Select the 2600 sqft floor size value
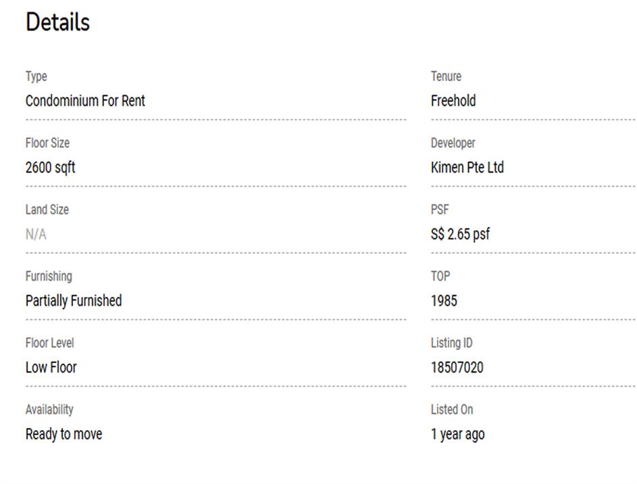 point(50,167)
